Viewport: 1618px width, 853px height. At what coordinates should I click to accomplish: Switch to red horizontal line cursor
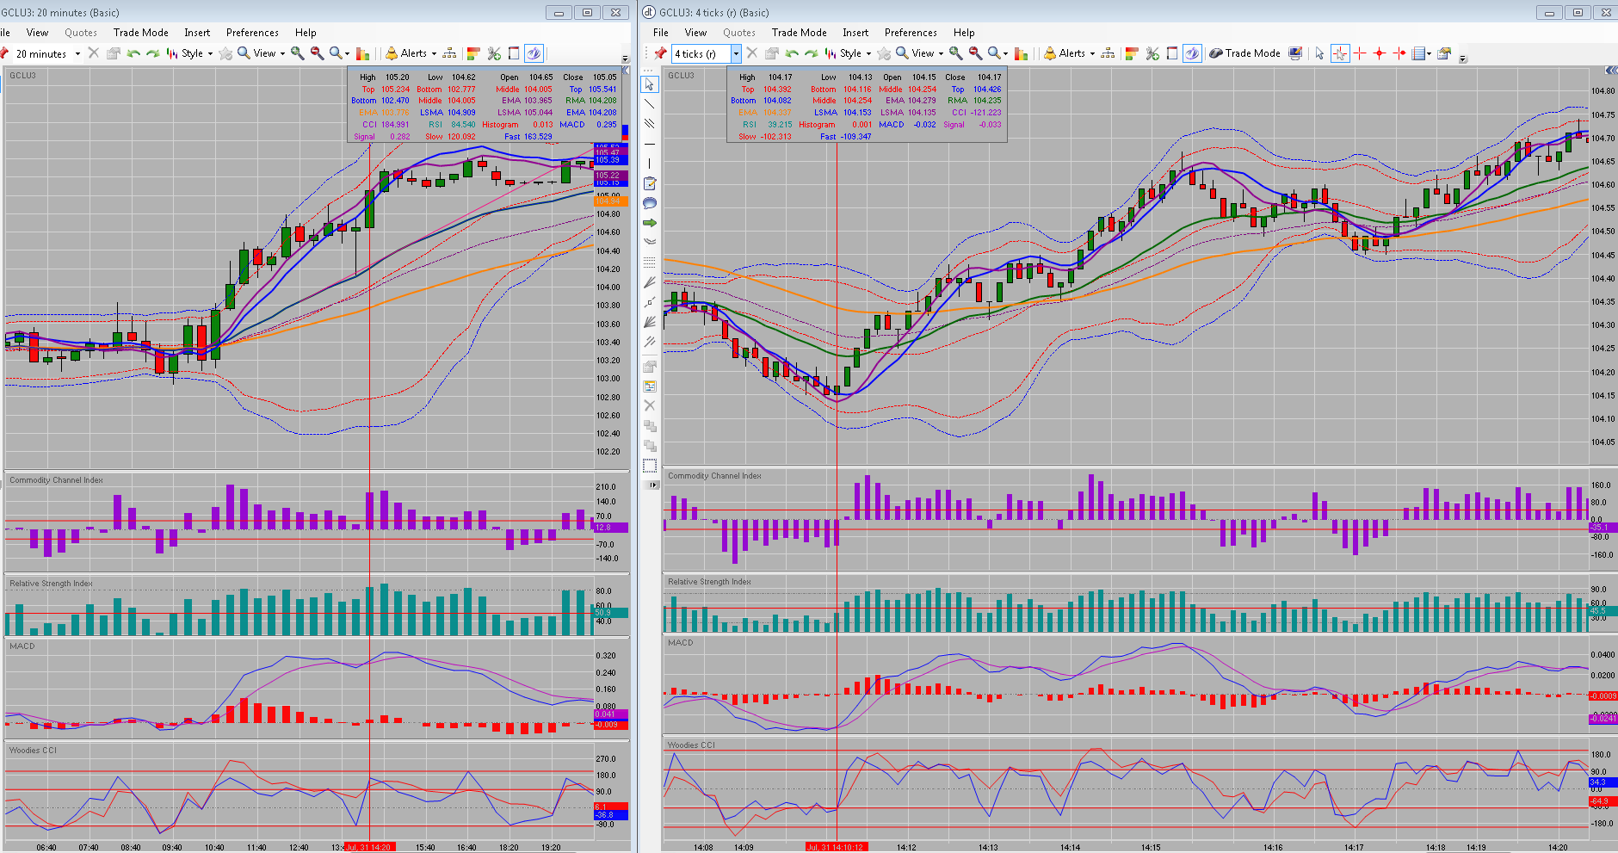point(1399,53)
